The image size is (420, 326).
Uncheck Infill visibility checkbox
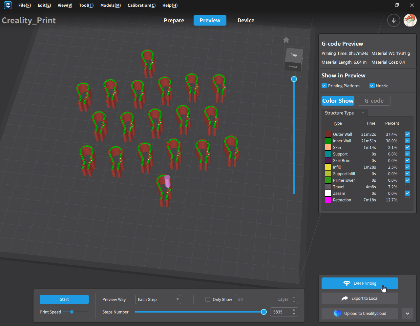(408, 167)
